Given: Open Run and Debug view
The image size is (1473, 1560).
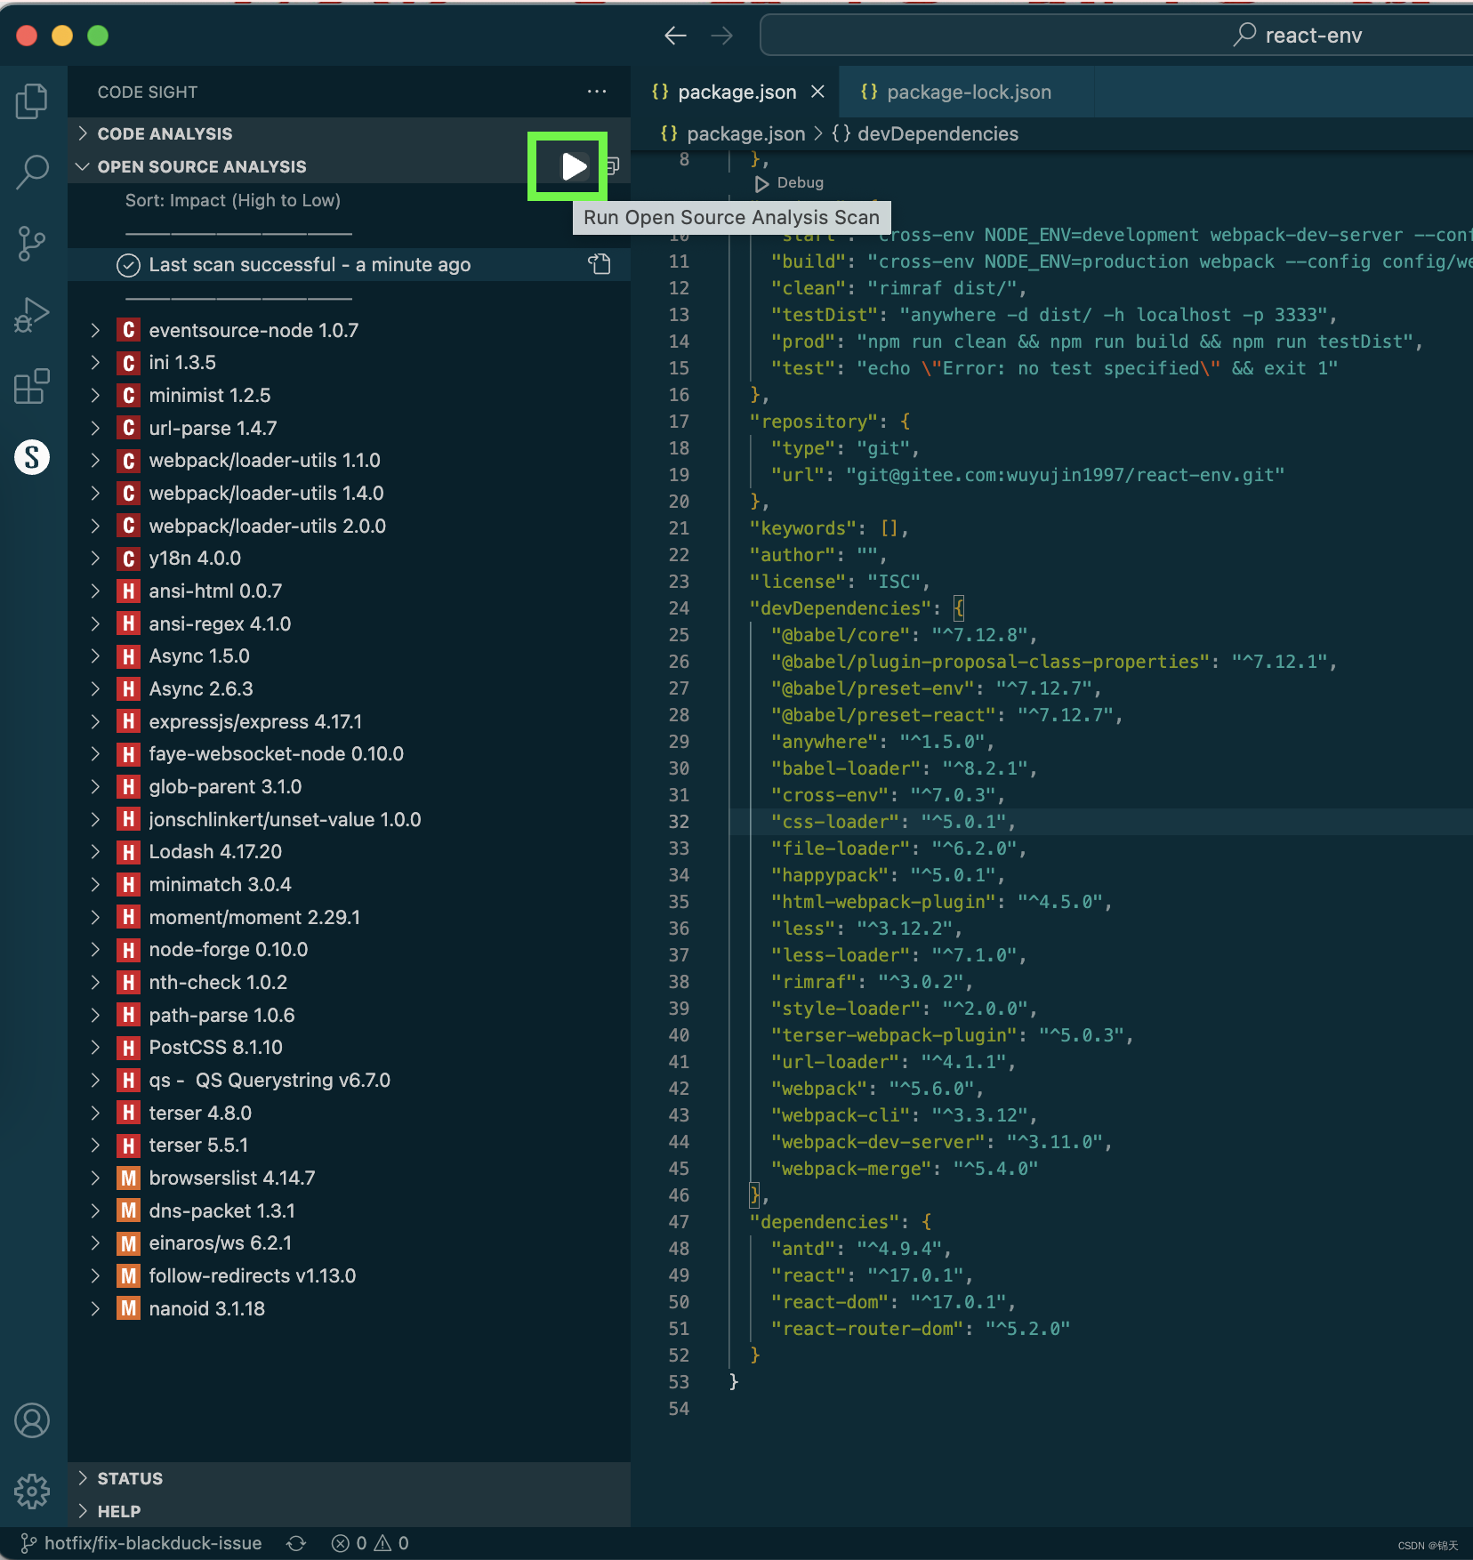Looking at the screenshot, I should pyautogui.click(x=32, y=315).
